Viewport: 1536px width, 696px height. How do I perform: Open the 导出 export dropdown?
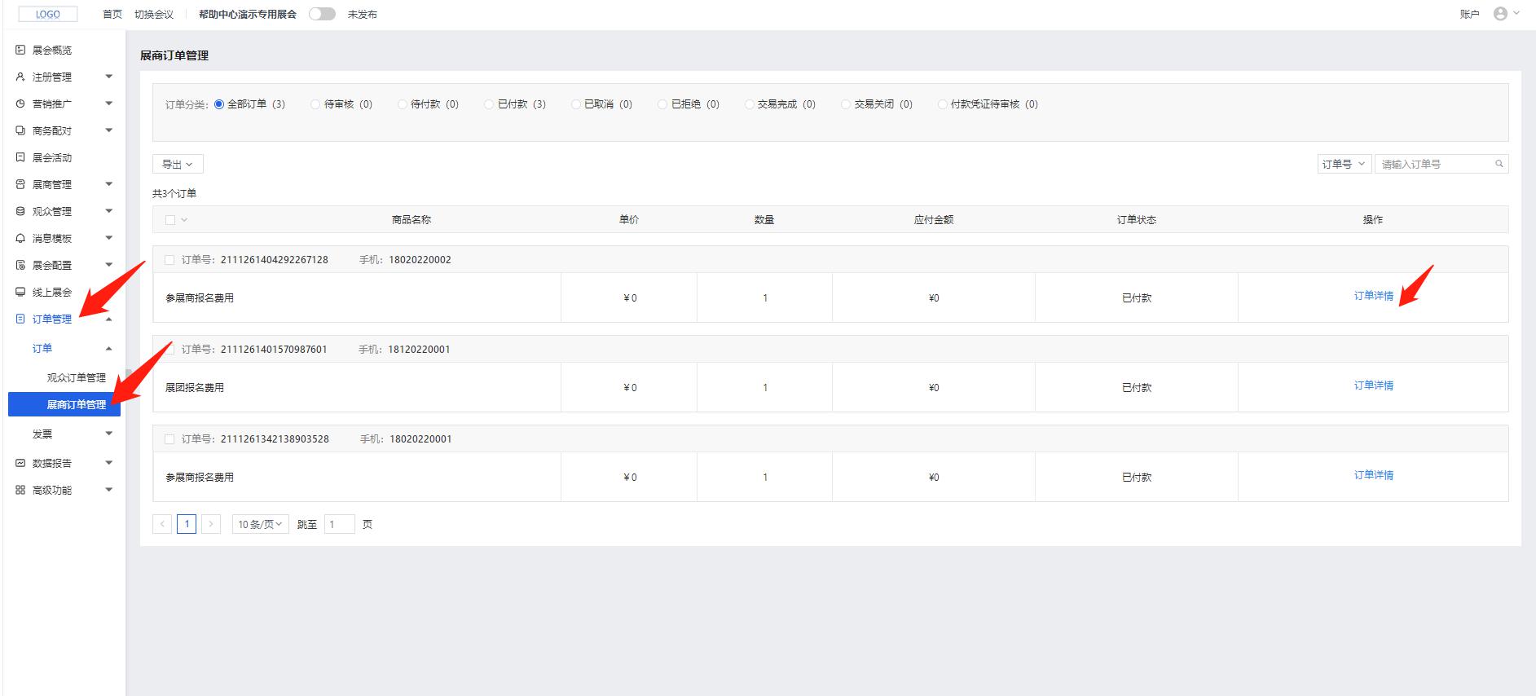(x=178, y=164)
